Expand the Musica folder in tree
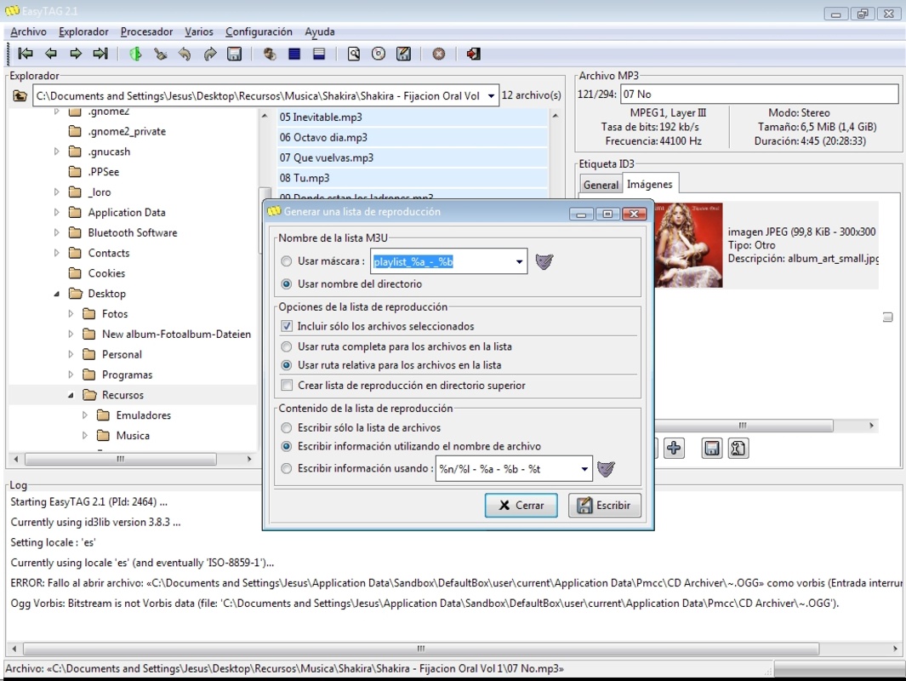The height and width of the screenshot is (681, 906). [85, 435]
